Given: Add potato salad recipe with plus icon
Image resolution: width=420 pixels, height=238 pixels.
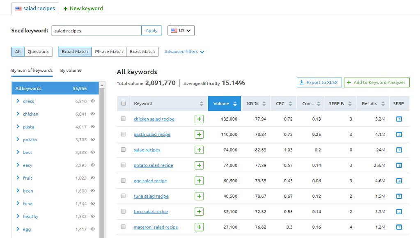Looking at the screenshot, I should 199,165.
